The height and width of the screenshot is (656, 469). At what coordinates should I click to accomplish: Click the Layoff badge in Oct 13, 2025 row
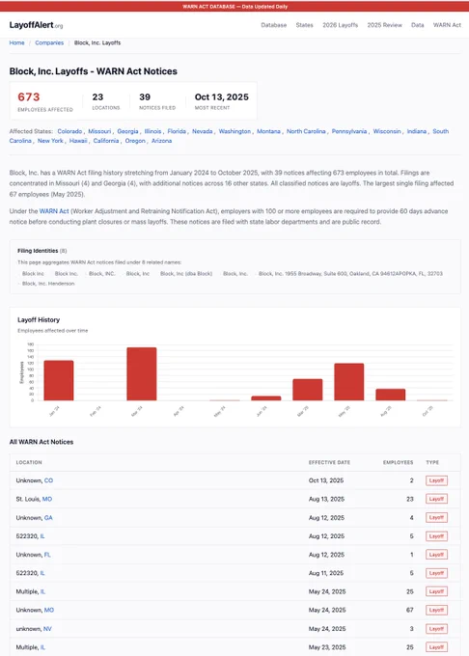[436, 480]
